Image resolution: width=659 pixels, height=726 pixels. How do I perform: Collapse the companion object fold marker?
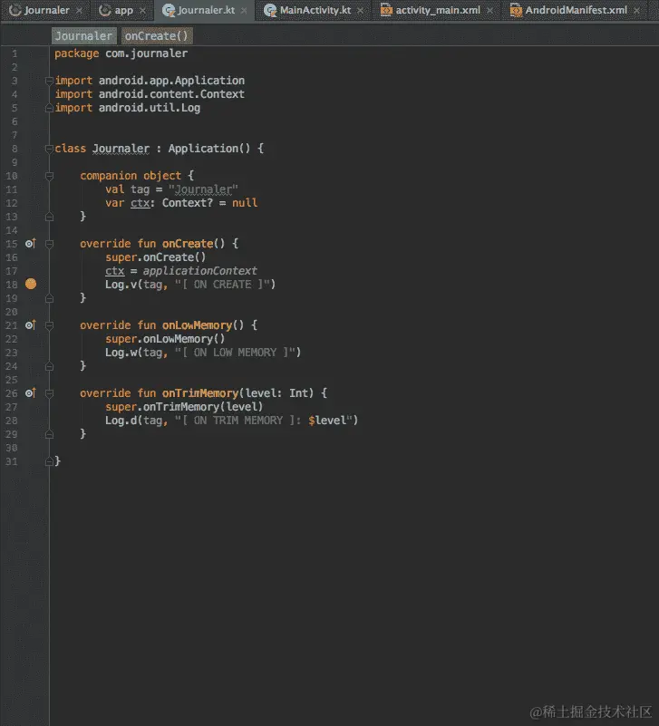click(49, 176)
